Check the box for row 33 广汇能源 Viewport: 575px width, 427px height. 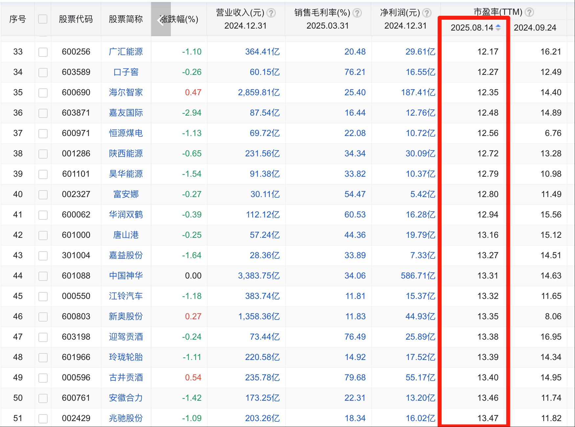pyautogui.click(x=43, y=52)
